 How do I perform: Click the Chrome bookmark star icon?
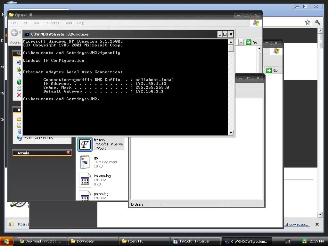[307, 22]
